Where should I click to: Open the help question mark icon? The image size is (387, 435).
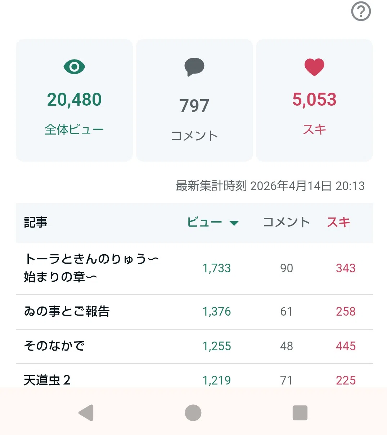pos(361,11)
